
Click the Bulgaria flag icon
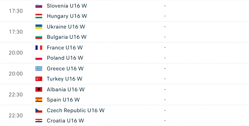39,37
